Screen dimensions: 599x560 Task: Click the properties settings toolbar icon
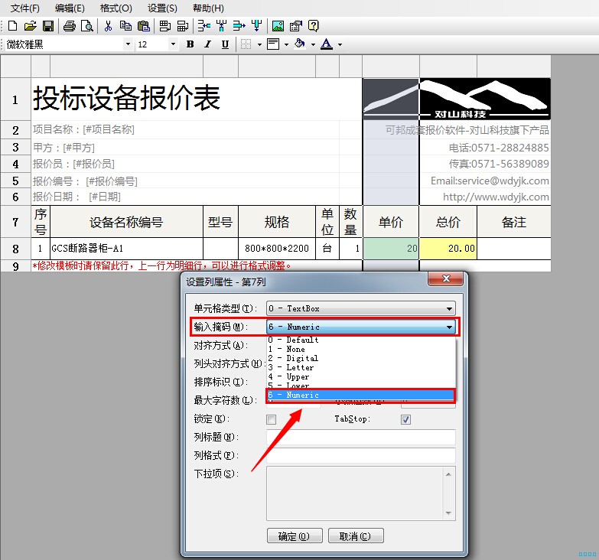tap(296, 26)
